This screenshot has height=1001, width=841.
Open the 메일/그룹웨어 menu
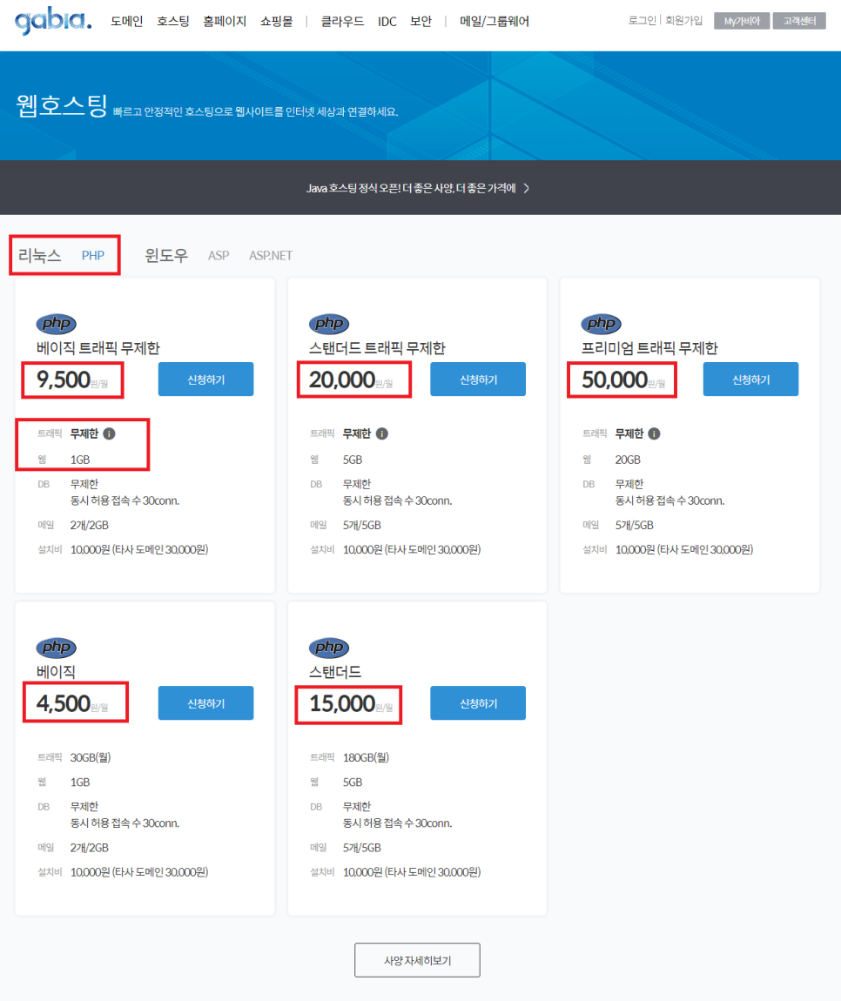(495, 22)
